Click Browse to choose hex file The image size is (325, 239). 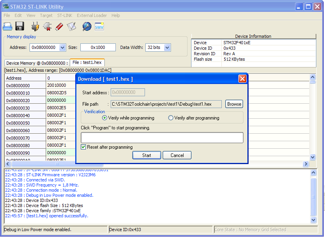(x=234, y=104)
